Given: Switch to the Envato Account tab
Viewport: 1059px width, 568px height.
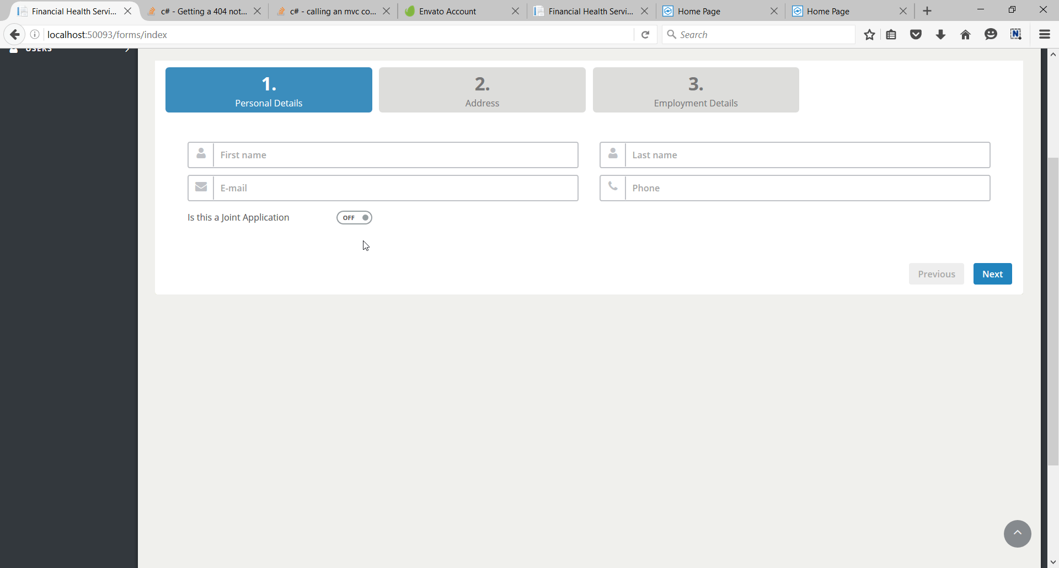Looking at the screenshot, I should (x=462, y=11).
